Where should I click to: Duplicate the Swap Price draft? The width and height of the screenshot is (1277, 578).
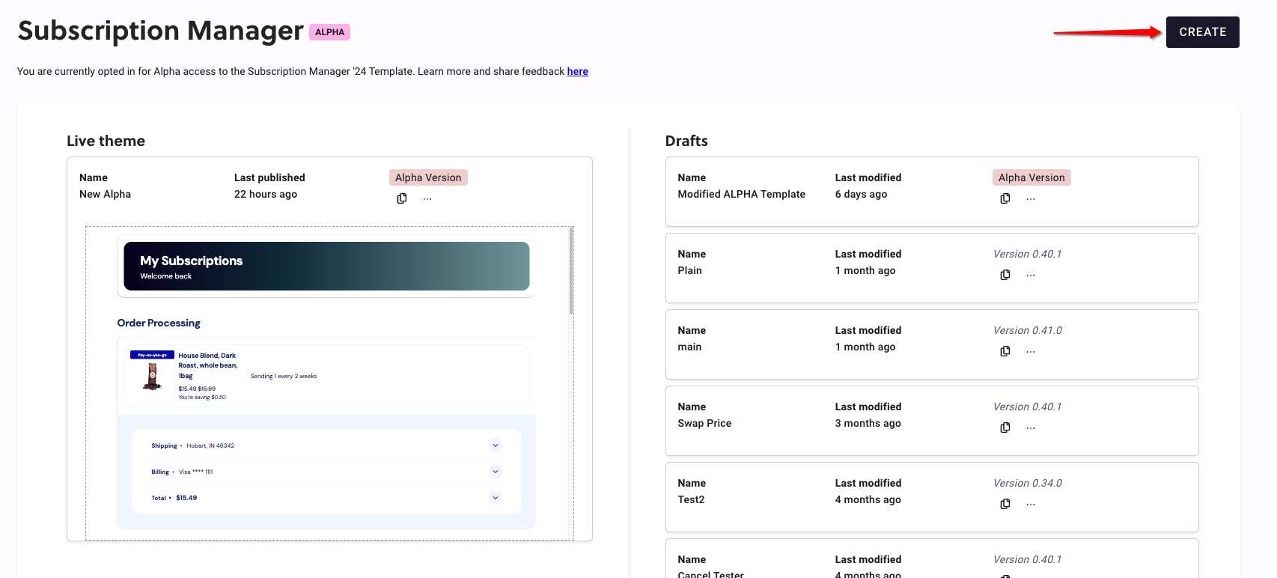pyautogui.click(x=1005, y=428)
